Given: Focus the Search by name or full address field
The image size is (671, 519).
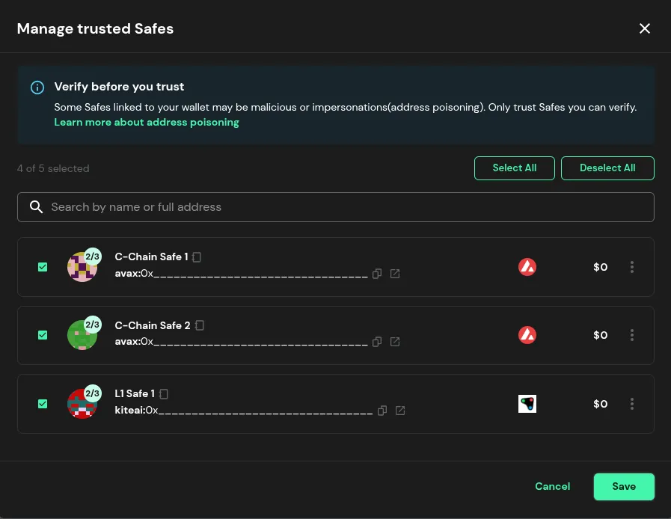Looking at the screenshot, I should coord(335,207).
